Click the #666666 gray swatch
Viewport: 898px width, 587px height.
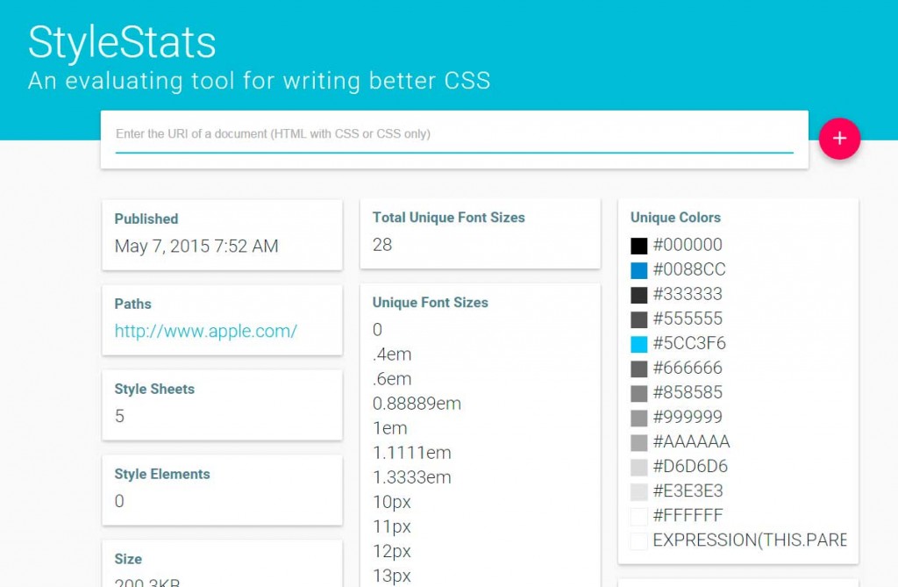639,369
